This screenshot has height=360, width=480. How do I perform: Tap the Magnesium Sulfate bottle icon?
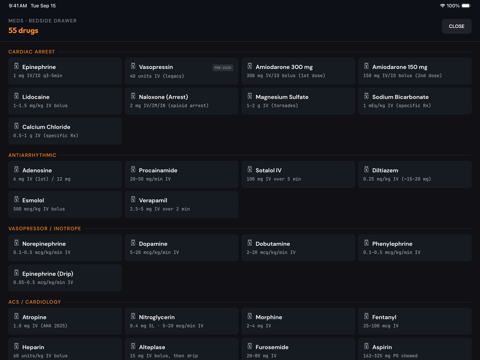pos(250,96)
